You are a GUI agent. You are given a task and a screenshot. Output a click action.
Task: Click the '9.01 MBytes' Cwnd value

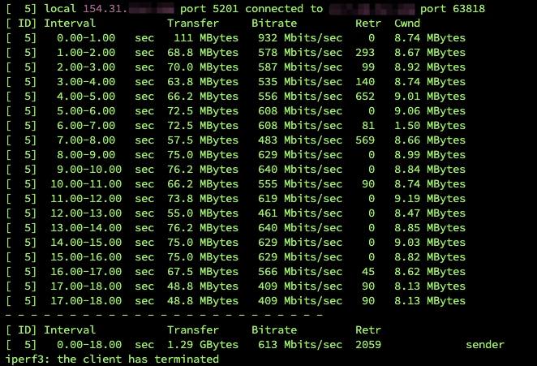[x=430, y=97]
